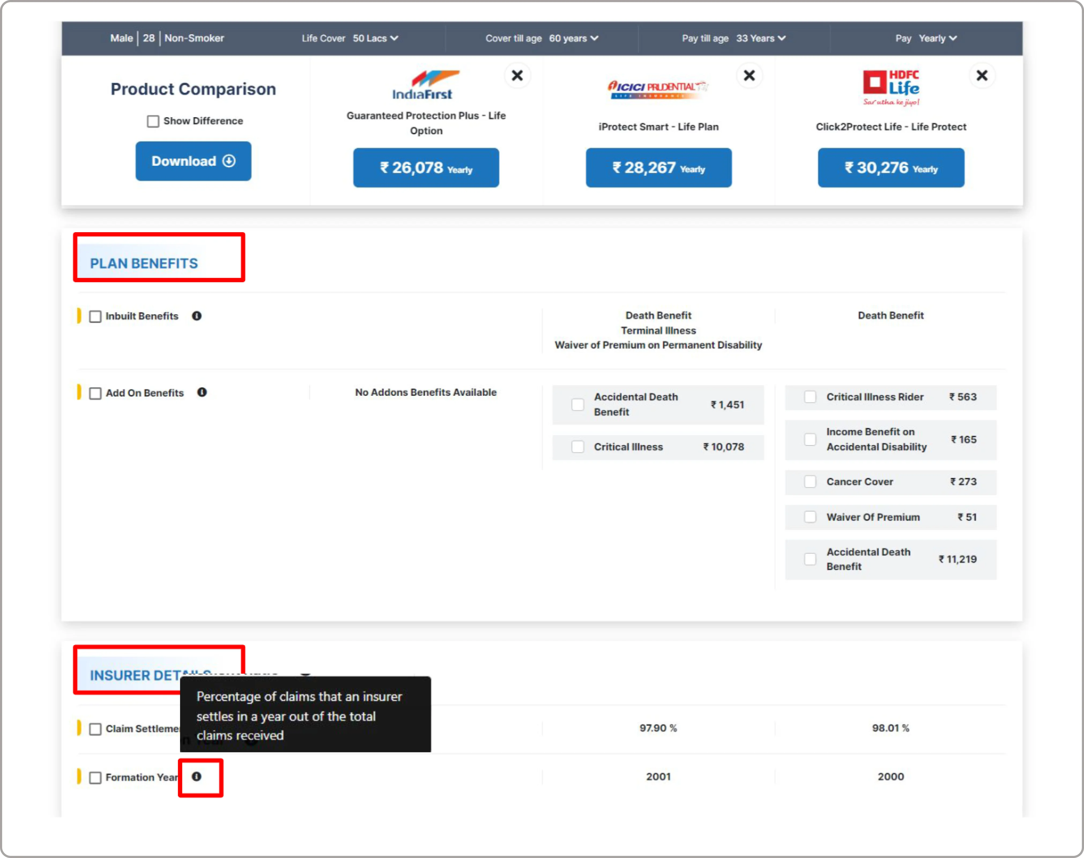Screen dimensions: 1084x858
Task: Click Waiver of Premium on Permanent Disability text
Action: [658, 345]
